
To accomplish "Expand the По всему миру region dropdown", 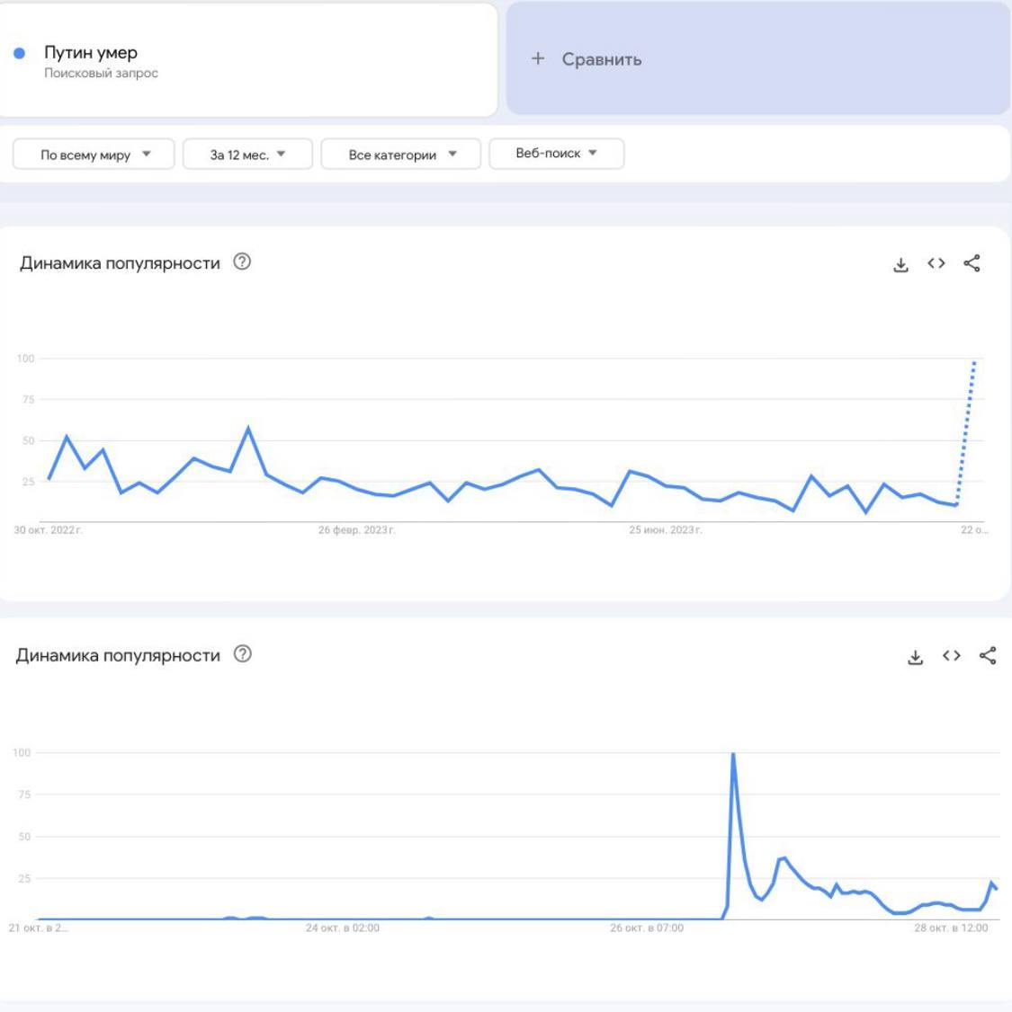I will (94, 155).
